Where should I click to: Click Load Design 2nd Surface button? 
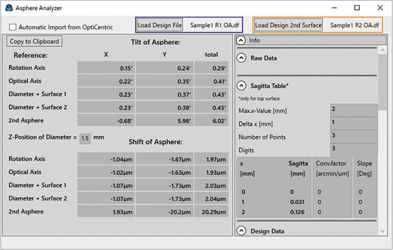288,25
